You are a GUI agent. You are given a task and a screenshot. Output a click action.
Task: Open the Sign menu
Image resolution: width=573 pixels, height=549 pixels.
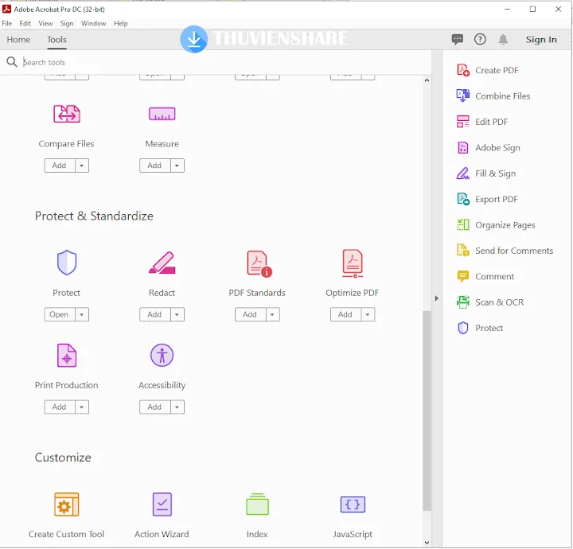[67, 23]
